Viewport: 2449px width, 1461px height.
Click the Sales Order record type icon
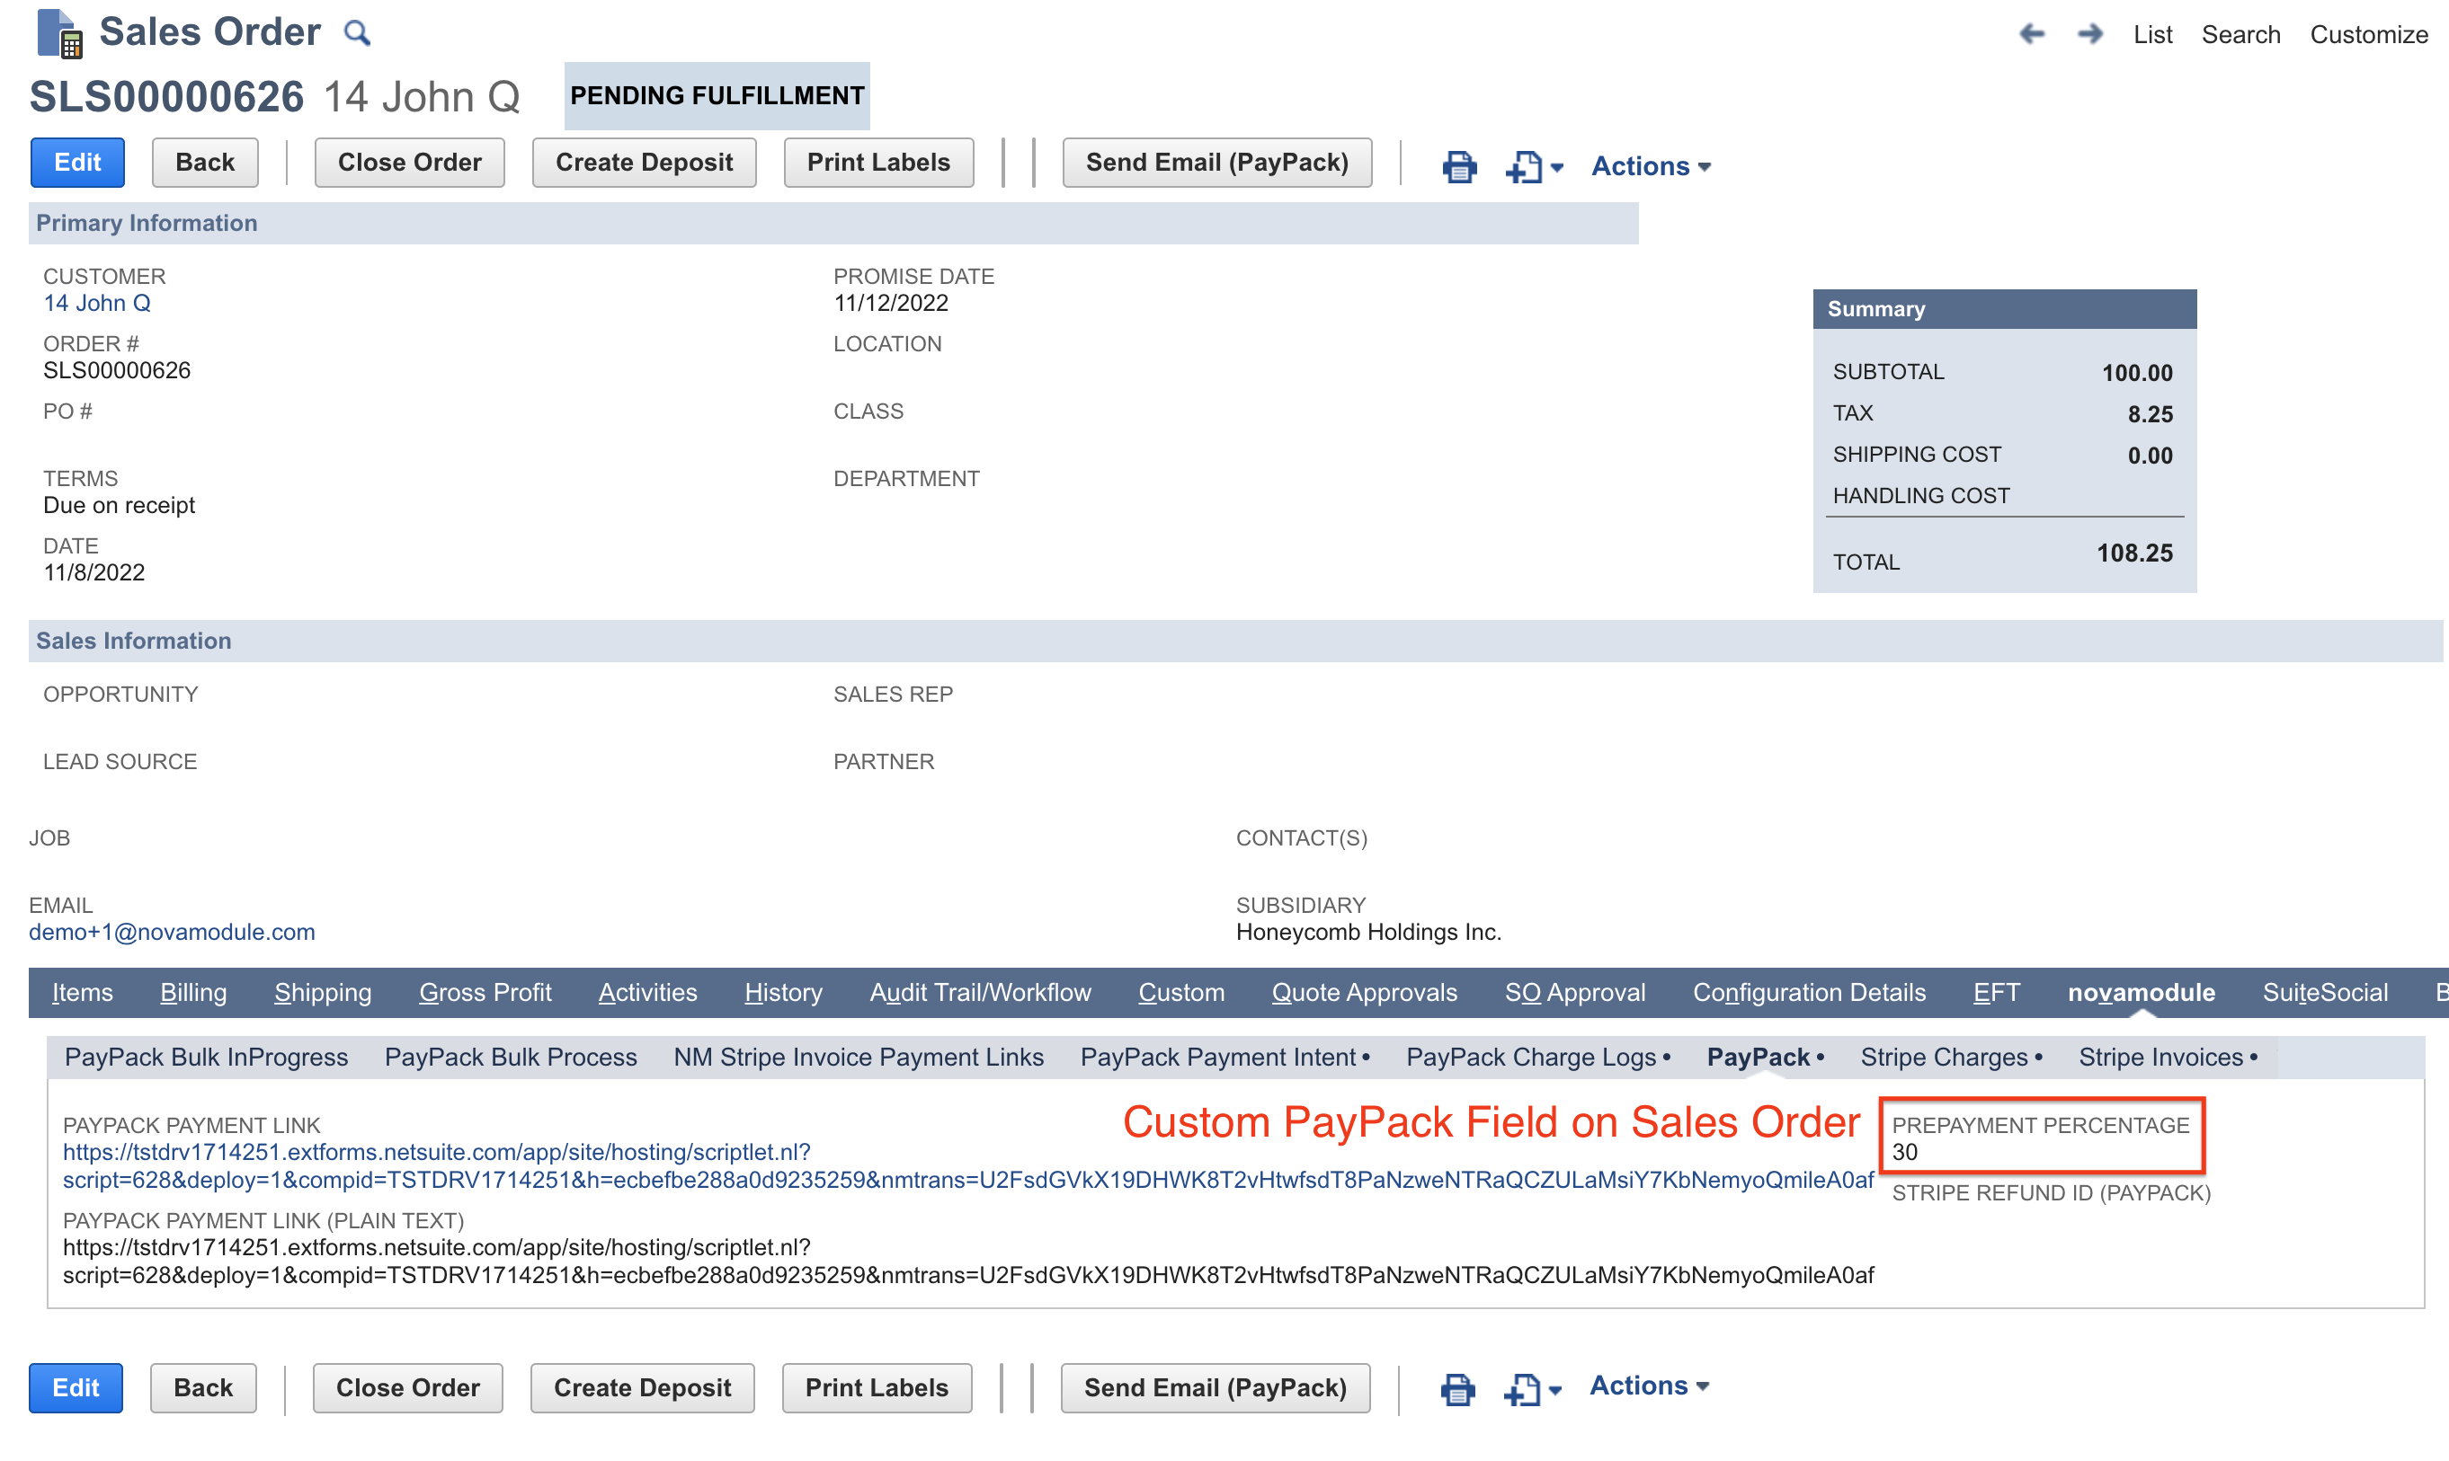pyautogui.click(x=59, y=33)
